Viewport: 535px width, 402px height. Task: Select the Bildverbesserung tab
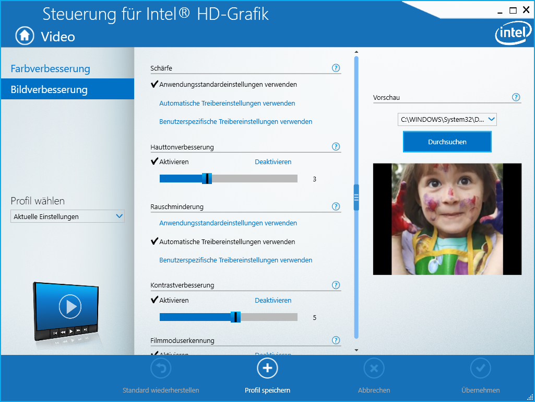point(67,89)
